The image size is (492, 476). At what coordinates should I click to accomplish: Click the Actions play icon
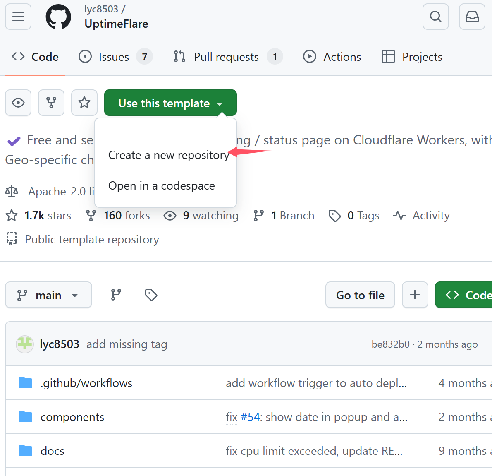click(309, 57)
